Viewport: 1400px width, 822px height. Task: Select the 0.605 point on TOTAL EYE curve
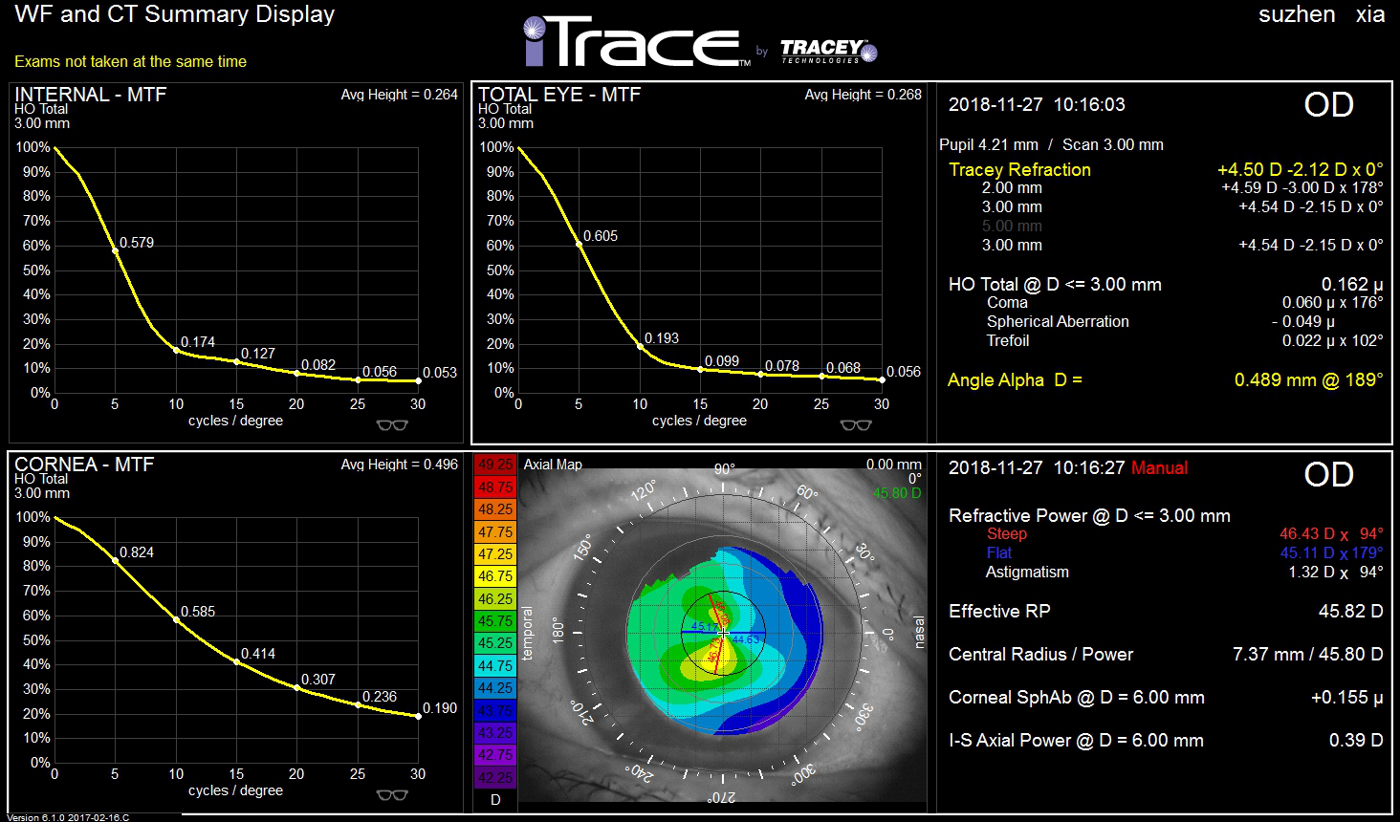point(579,244)
